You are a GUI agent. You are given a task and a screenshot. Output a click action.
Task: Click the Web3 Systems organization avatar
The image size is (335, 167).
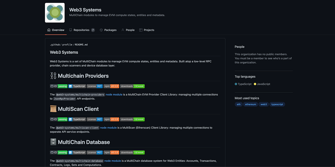[x=54, y=12]
